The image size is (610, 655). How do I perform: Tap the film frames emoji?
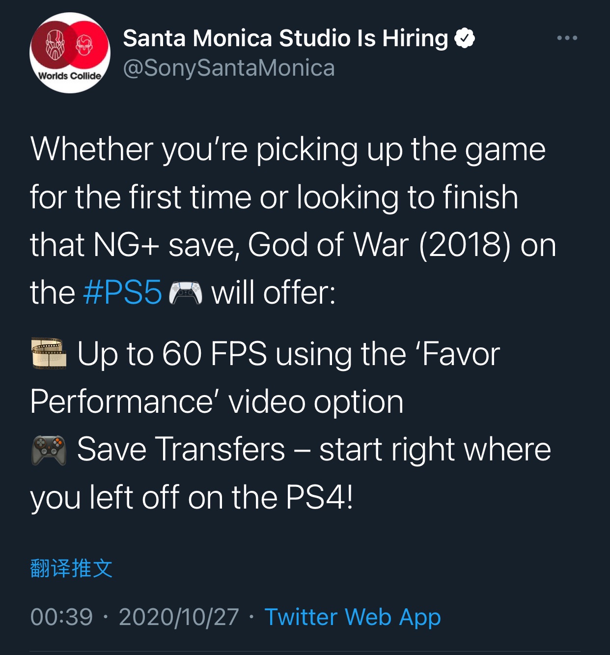49,353
